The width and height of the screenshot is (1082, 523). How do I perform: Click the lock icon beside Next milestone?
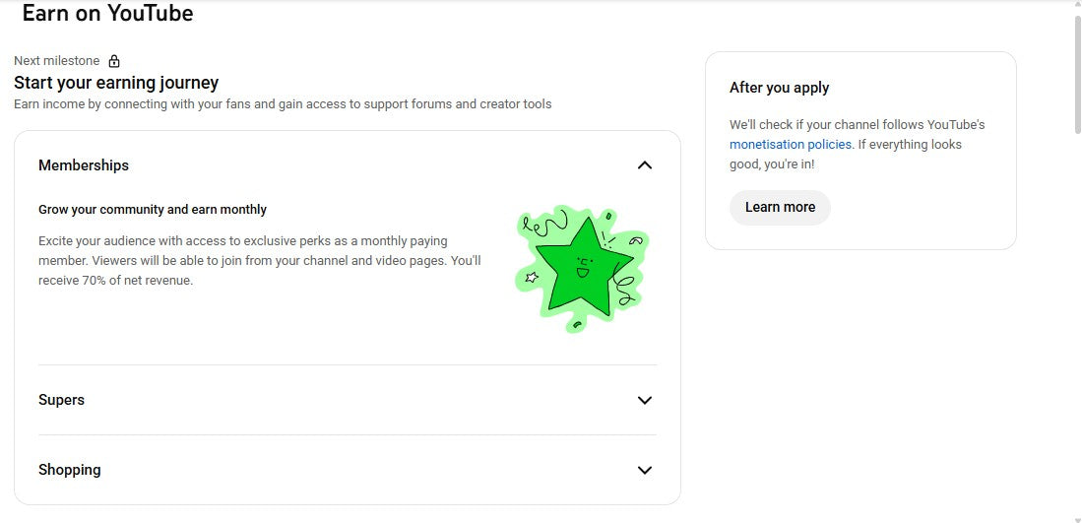(x=114, y=61)
